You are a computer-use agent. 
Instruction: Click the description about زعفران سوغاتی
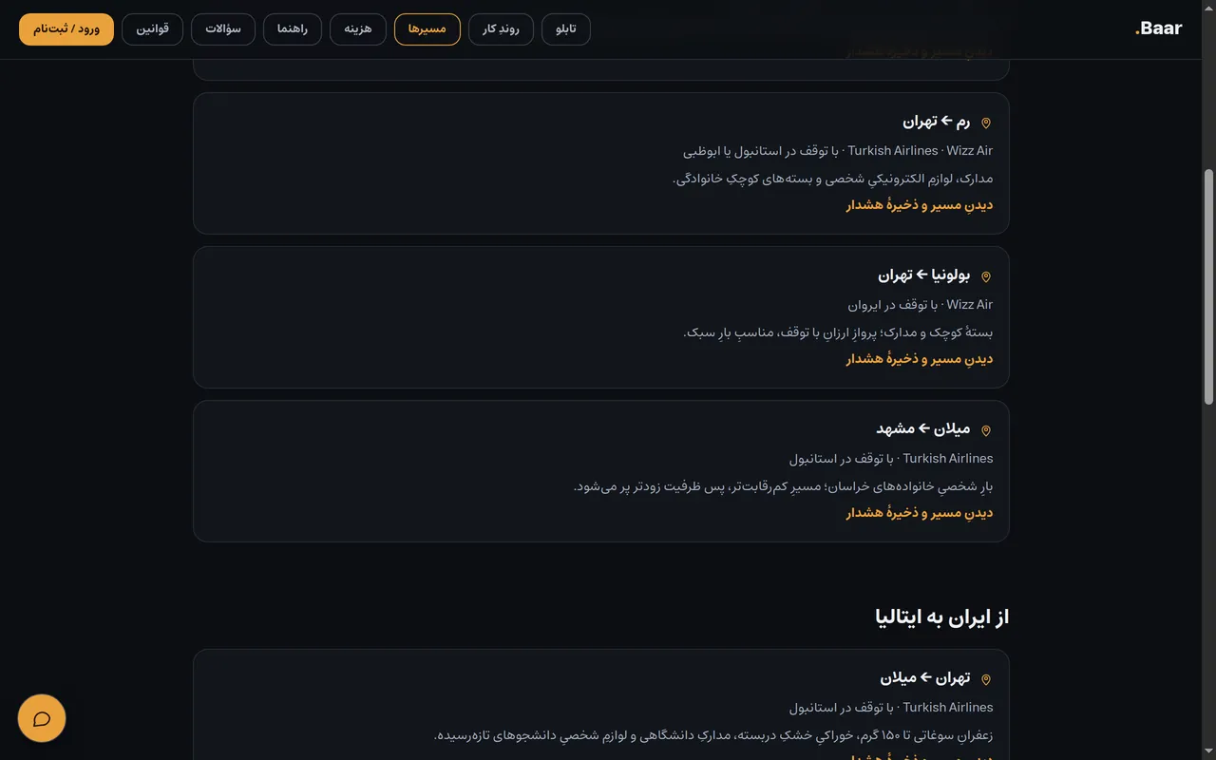(713, 735)
